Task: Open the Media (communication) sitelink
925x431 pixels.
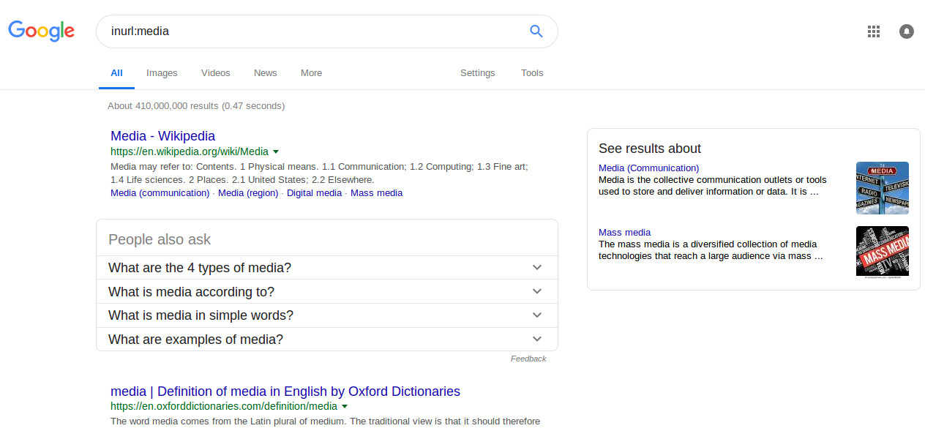Action: pos(160,193)
